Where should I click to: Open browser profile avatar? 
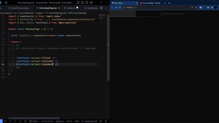(x=216, y=8)
